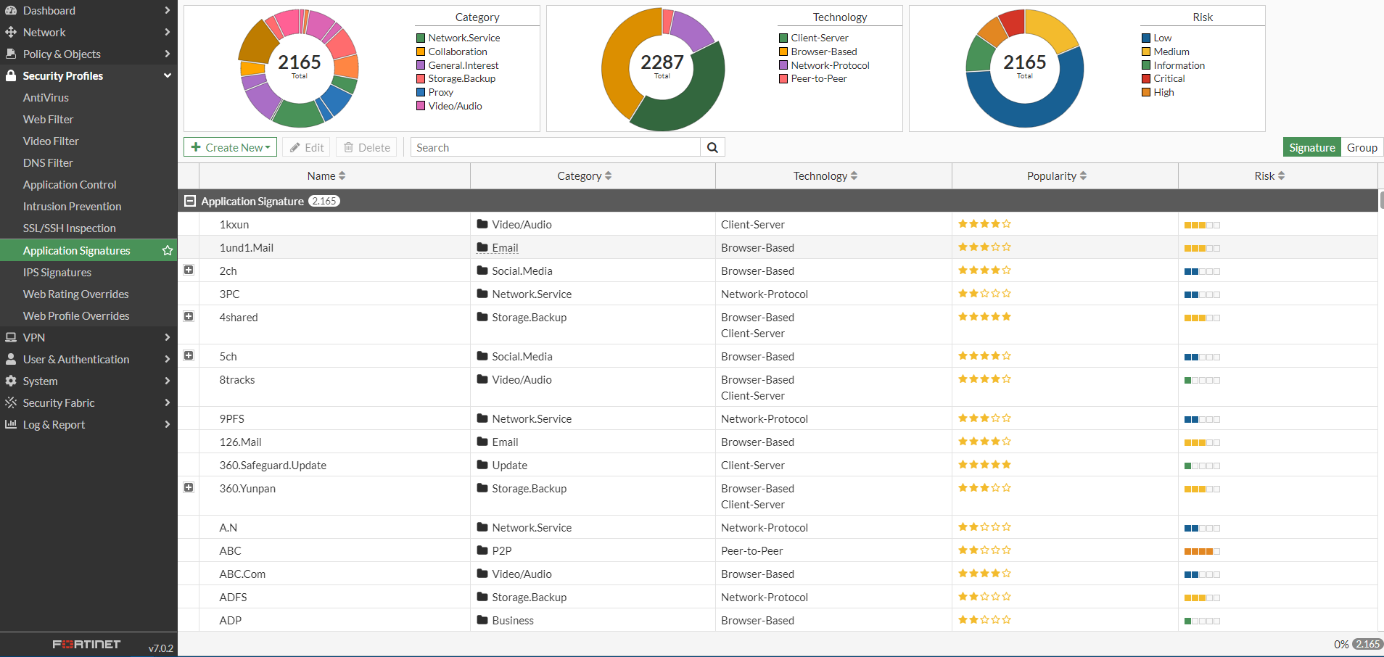Image resolution: width=1384 pixels, height=657 pixels.
Task: Click the Edit button
Action: tap(306, 148)
